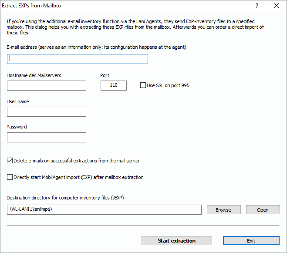Focus the Password input box

(x=47, y=138)
